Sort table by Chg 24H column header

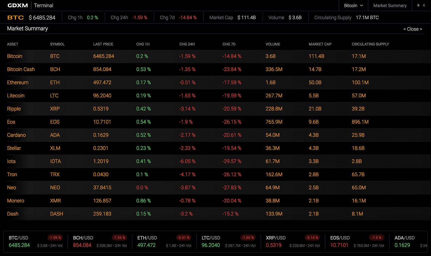(187, 44)
